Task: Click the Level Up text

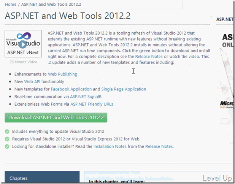Action: tap(217, 178)
